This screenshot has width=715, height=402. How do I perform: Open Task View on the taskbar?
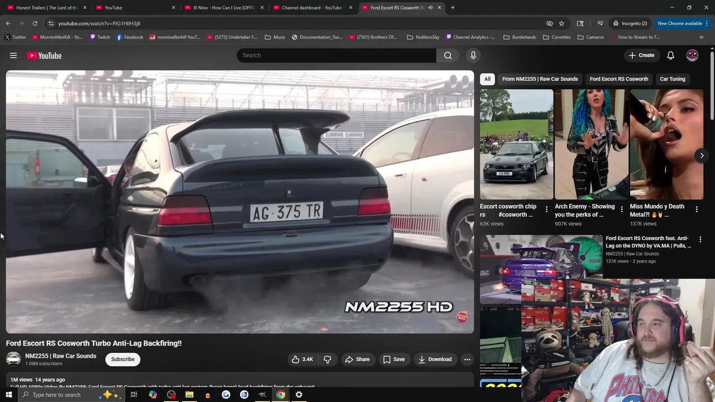click(x=134, y=395)
